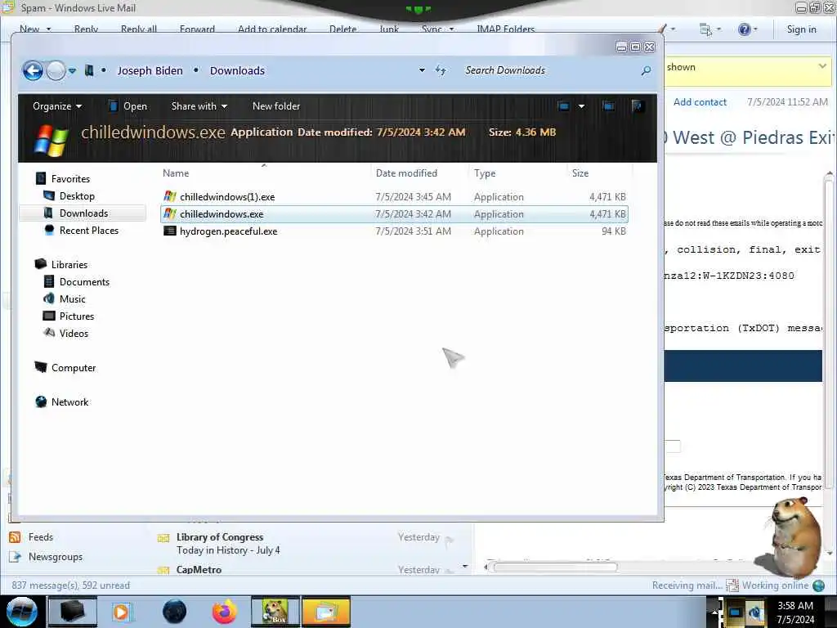Open the Organize menu

(x=57, y=106)
